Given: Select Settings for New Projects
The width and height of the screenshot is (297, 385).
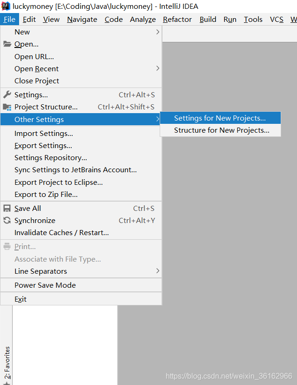Looking at the screenshot, I should [220, 118].
